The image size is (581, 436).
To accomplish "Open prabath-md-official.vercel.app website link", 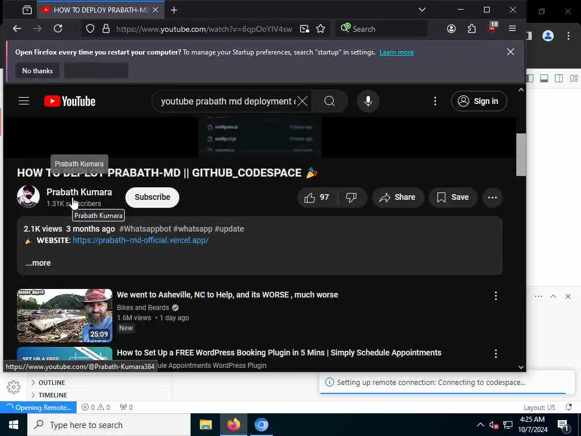I will [141, 240].
